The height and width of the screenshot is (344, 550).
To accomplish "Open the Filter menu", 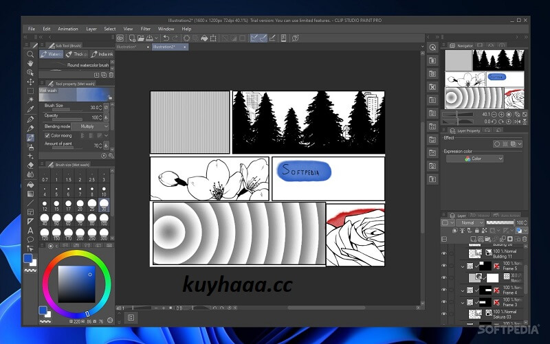I will pos(146,29).
